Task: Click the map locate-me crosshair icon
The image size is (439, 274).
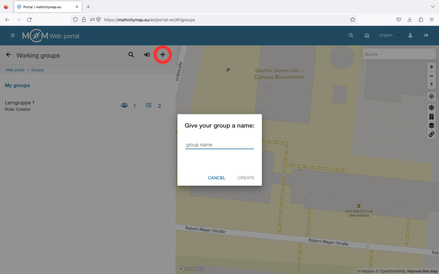Action: (x=431, y=96)
